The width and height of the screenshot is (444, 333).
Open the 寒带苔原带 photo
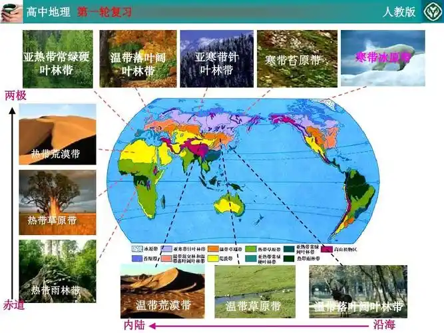(x=297, y=59)
